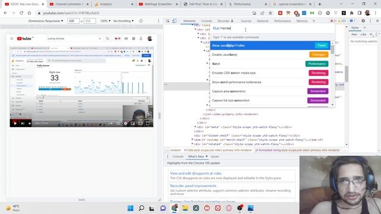Image resolution: width=381 pixels, height=214 pixels.
Task: Open new browser tab
Action: click(x=320, y=4)
